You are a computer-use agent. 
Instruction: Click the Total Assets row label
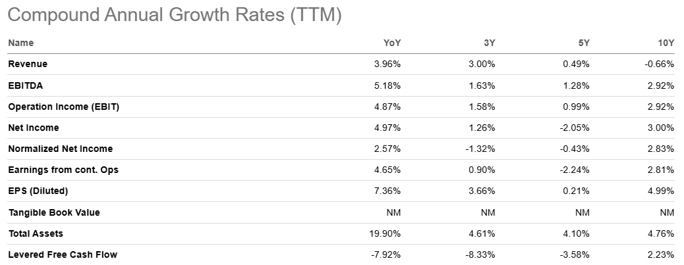[x=36, y=233]
